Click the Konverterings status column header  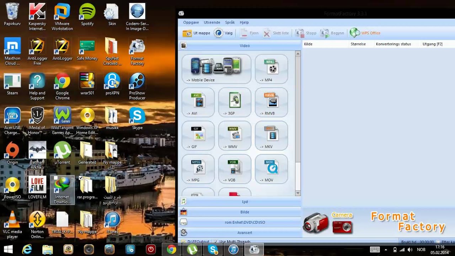coord(397,44)
